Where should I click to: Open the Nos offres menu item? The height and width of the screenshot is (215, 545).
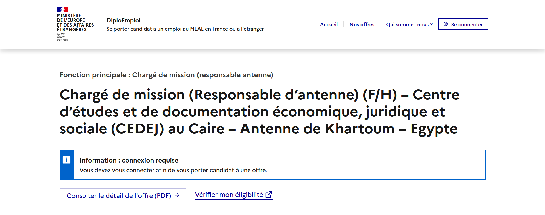(x=362, y=25)
